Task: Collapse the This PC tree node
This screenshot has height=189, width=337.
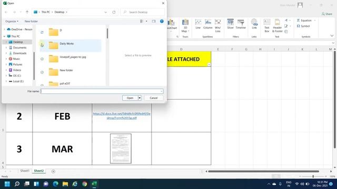Action: pyautogui.click(x=4, y=36)
